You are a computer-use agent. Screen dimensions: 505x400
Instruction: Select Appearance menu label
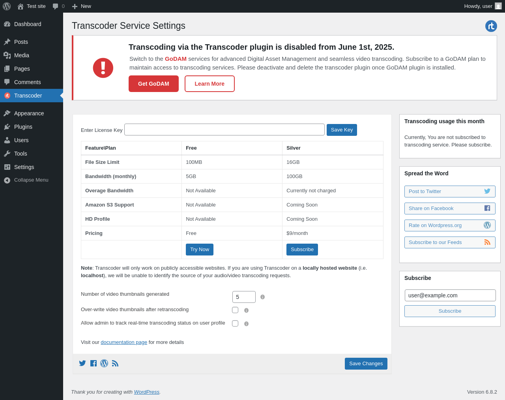29,113
